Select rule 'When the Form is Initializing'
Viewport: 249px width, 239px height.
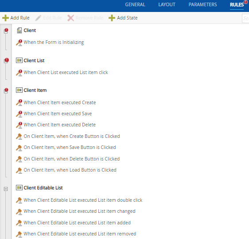coord(54,42)
